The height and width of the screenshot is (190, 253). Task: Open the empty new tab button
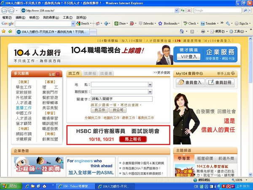coord(93,32)
